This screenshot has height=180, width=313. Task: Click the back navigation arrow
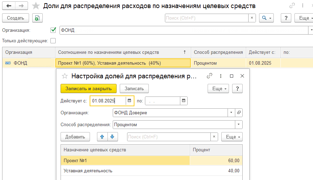click(8, 6)
